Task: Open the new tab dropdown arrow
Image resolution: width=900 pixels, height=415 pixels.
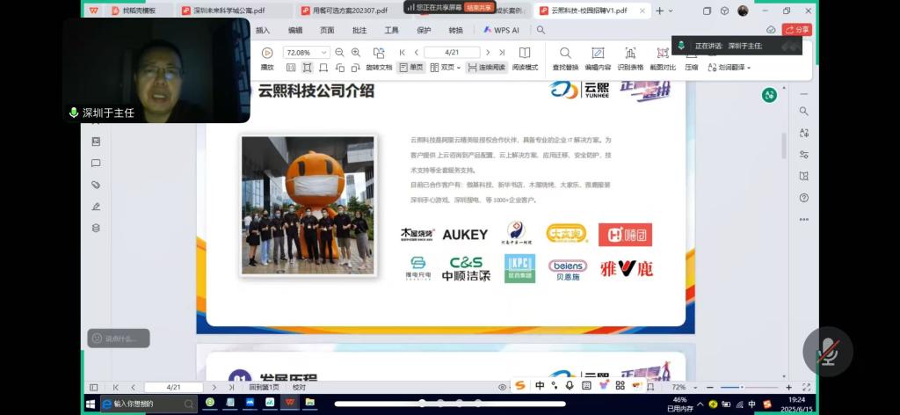Action: 671,11
